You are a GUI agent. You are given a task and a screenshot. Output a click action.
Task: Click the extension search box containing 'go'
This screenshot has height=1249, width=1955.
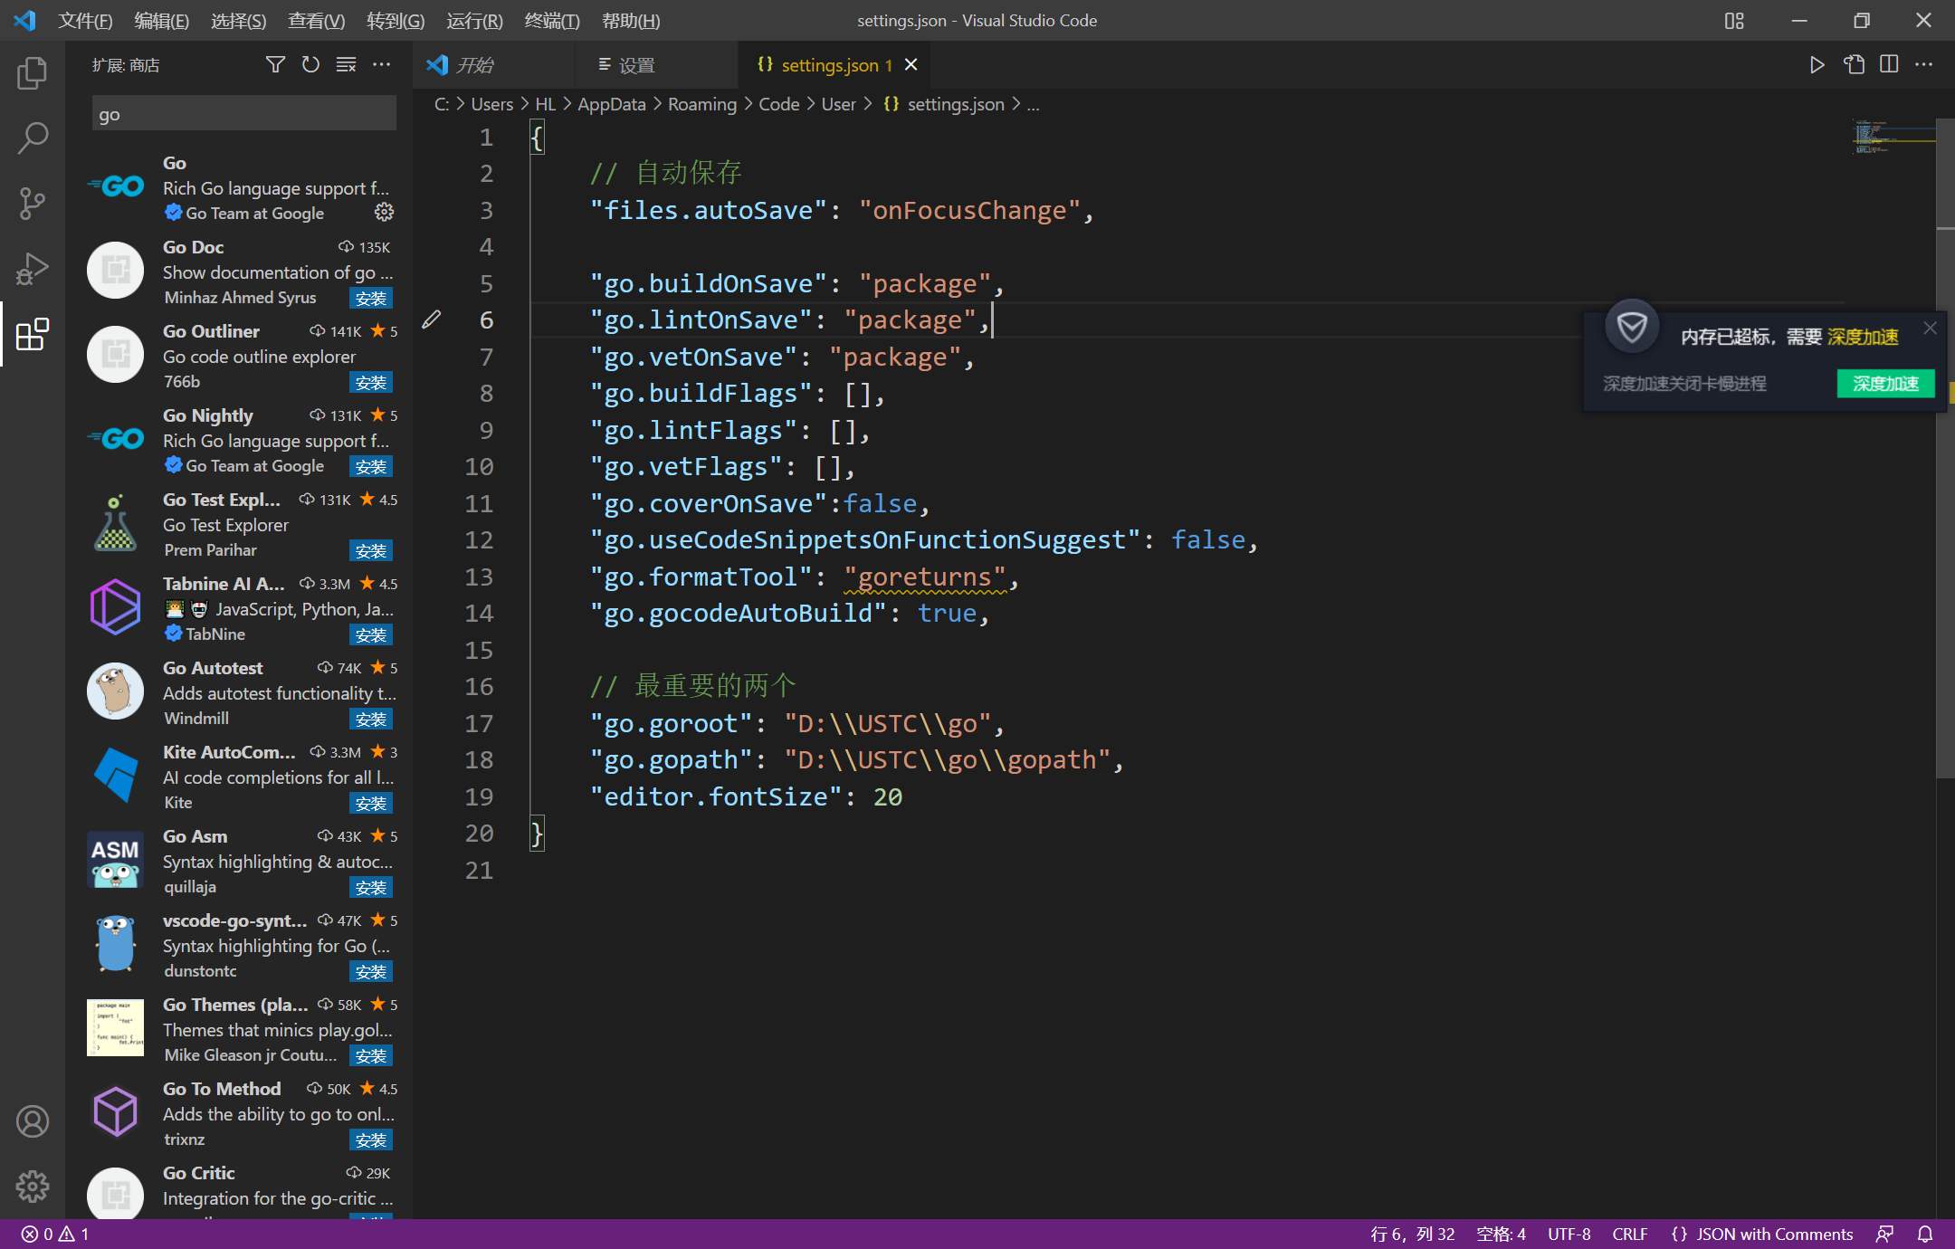point(244,115)
